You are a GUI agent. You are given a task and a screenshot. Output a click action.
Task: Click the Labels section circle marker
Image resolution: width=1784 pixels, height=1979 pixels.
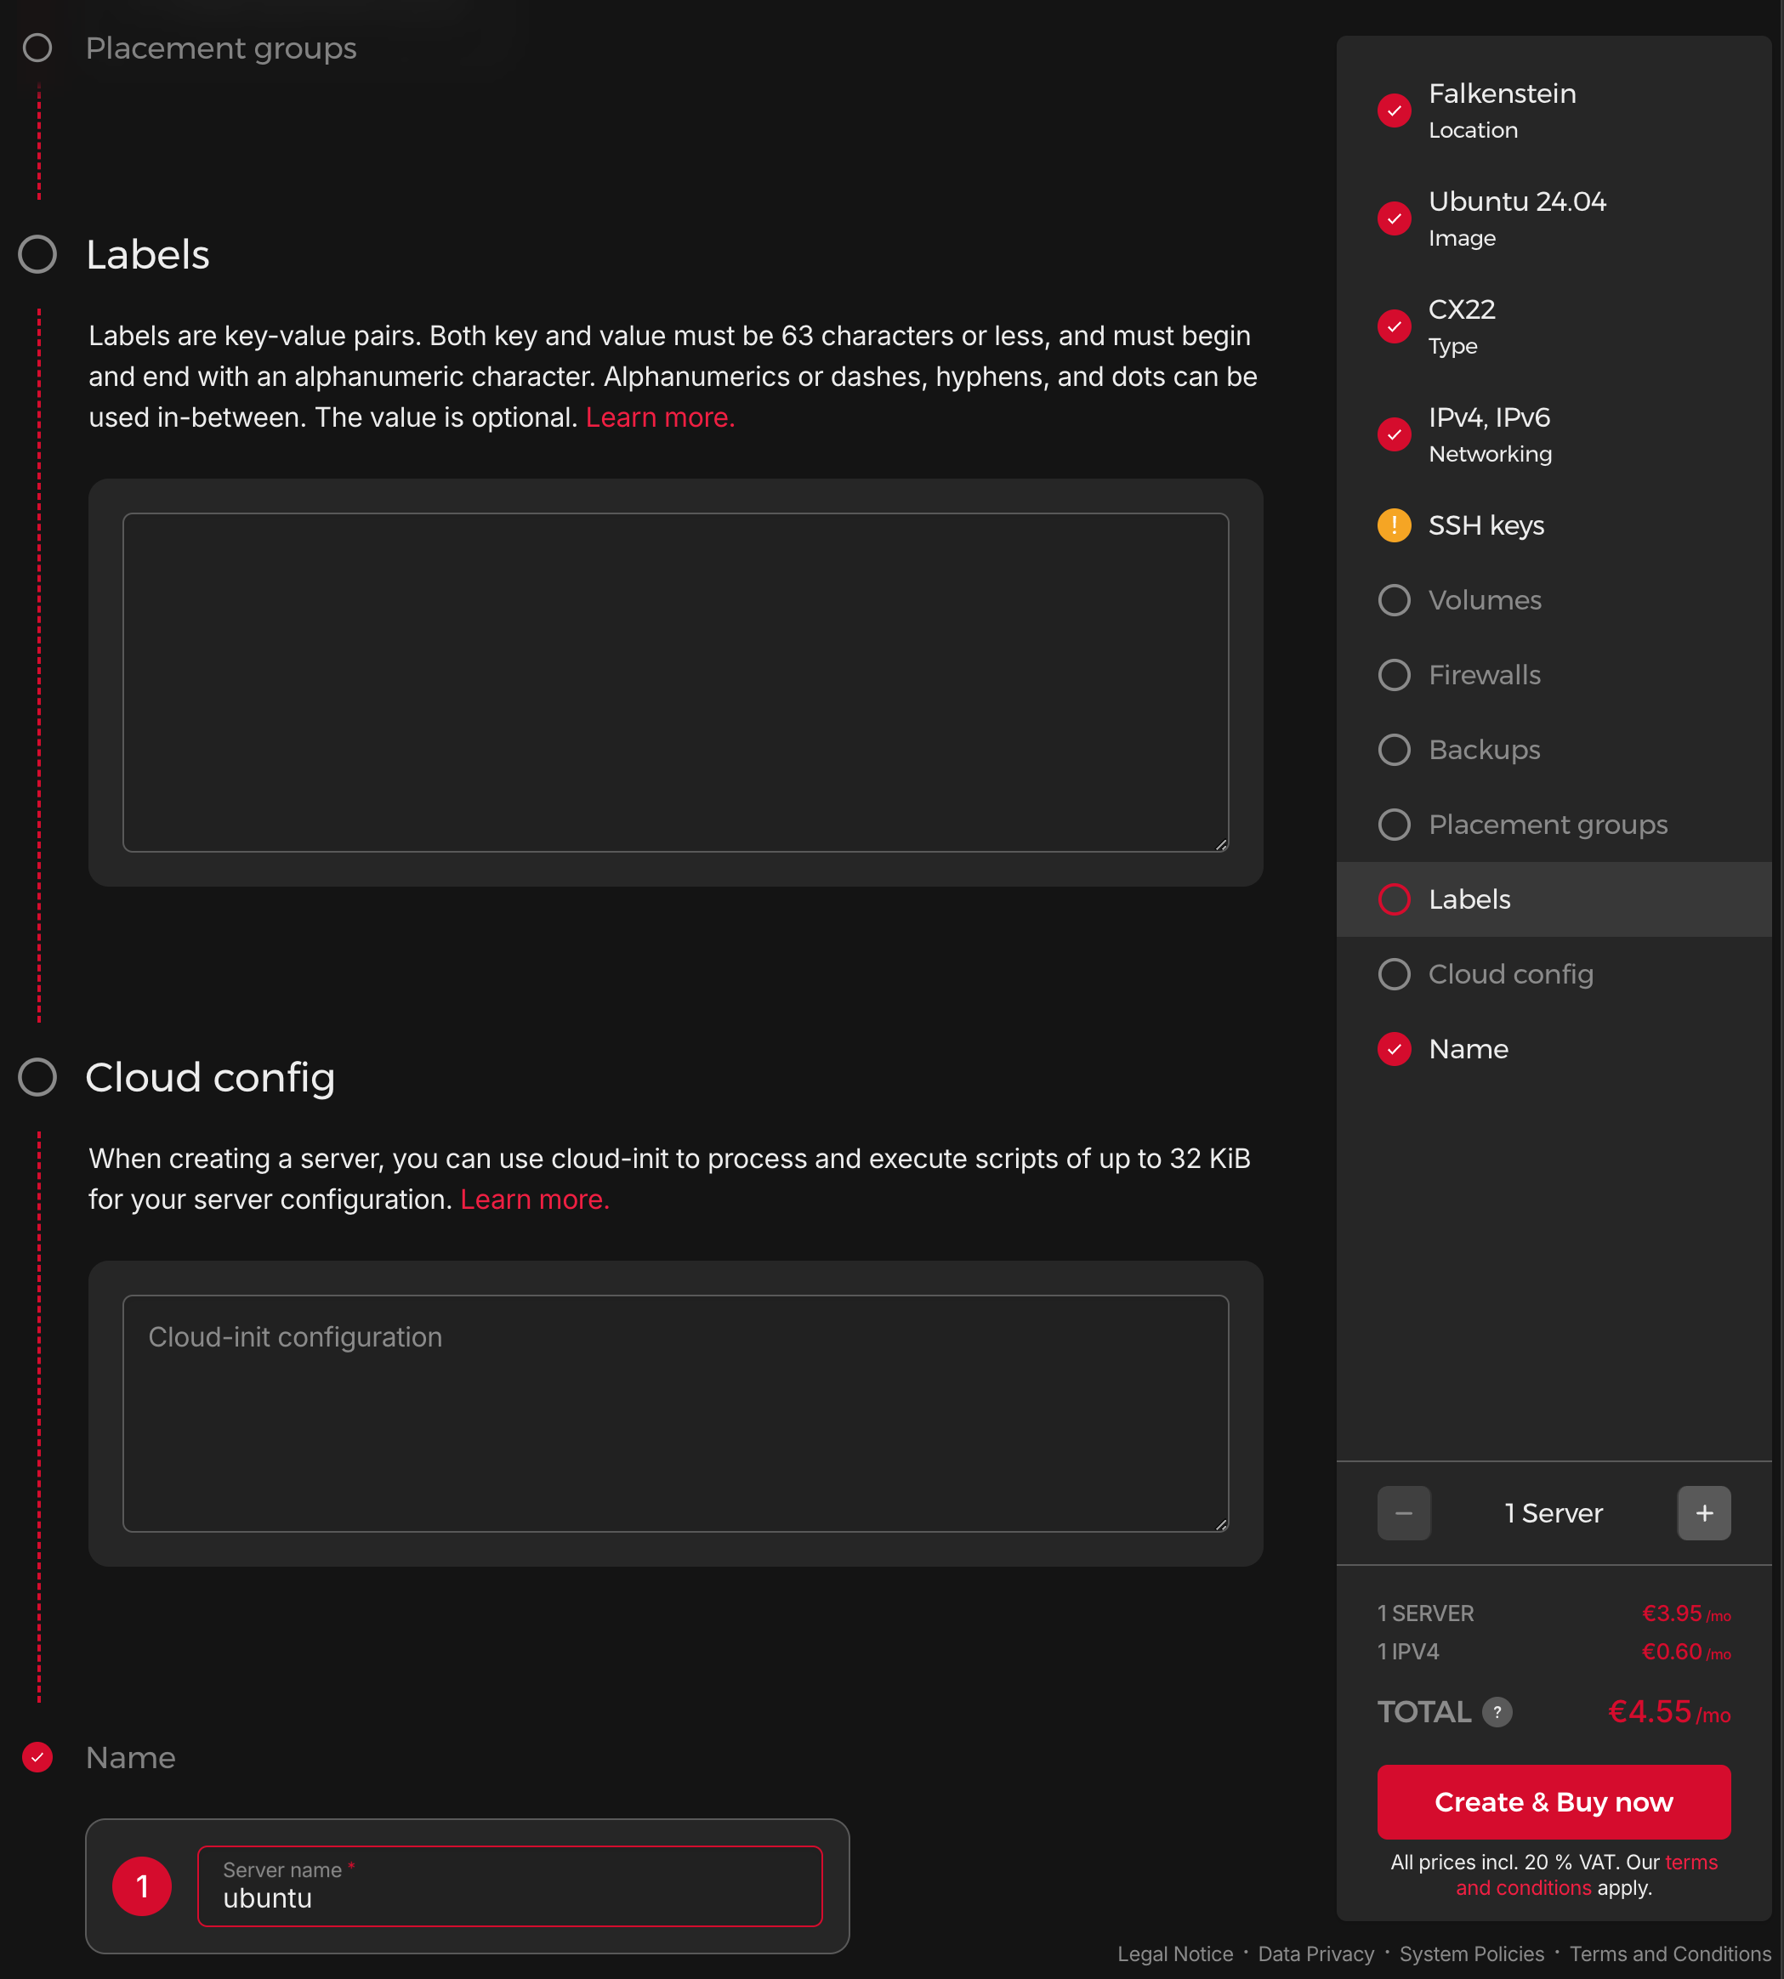pos(37,255)
